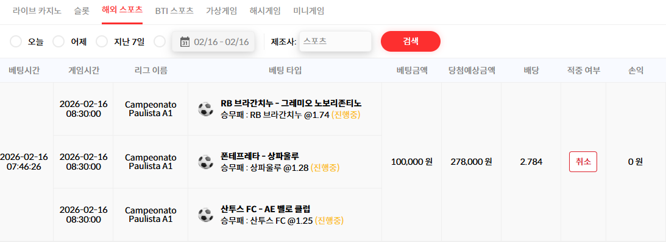Switch to the 미니게임 tab
This screenshot has height=242, width=666.
[309, 11]
